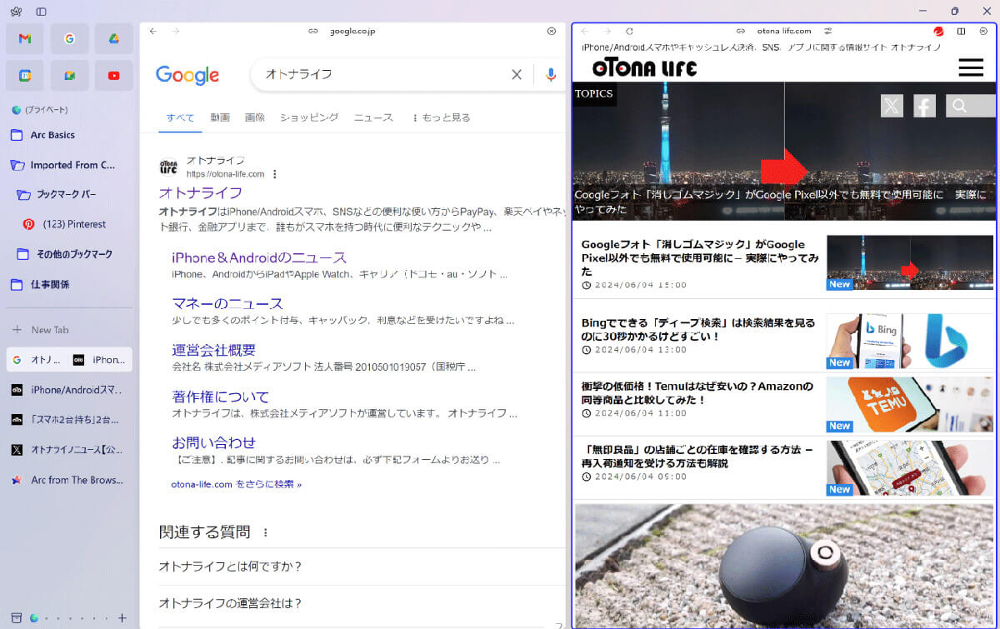Select the ニュース search tab
The image size is (1000, 629).
(x=373, y=117)
